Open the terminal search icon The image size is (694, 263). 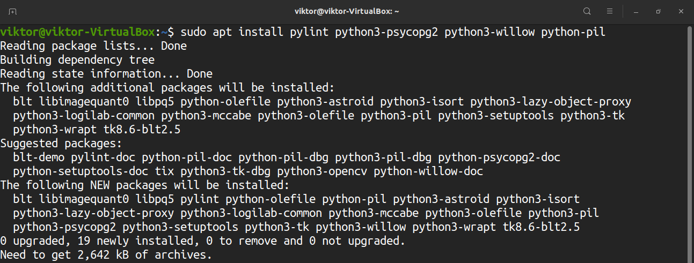click(x=587, y=11)
